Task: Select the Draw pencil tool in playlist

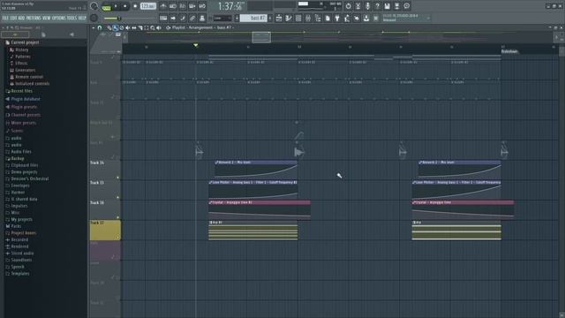Action: [109, 27]
